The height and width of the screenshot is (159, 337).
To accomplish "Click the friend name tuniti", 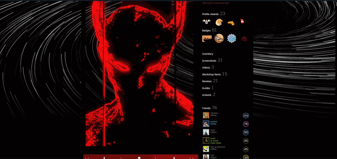I will [213, 138].
